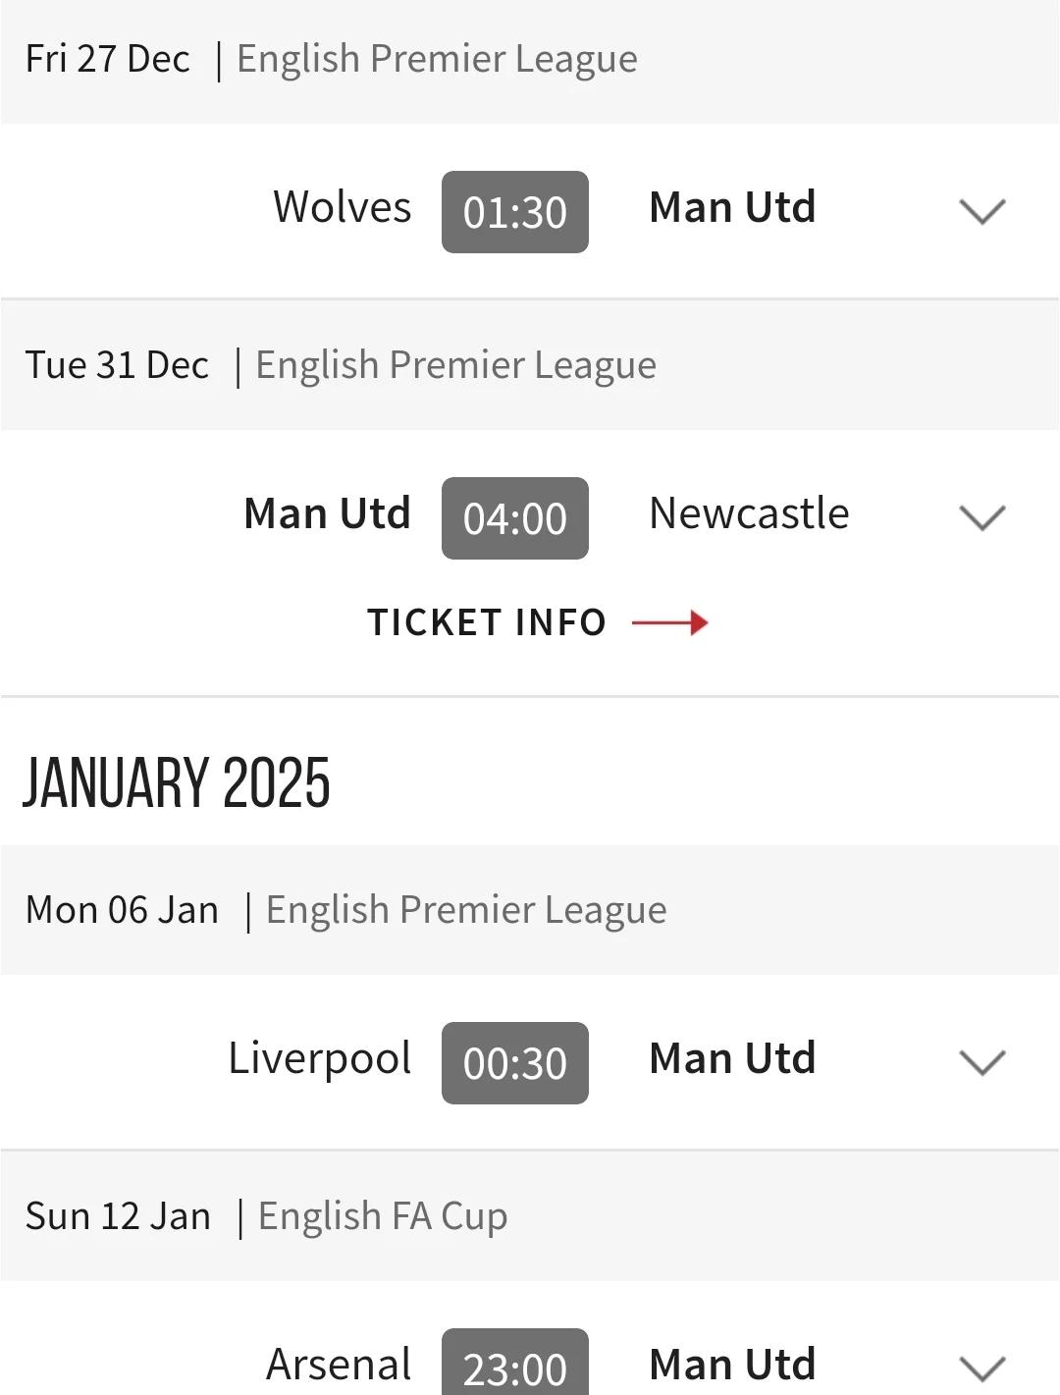1060x1395 pixels.
Task: Select the Liverpool team name
Action: (320, 1058)
